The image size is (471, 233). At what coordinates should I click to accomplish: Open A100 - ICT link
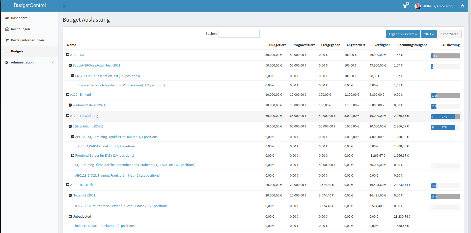[77, 55]
